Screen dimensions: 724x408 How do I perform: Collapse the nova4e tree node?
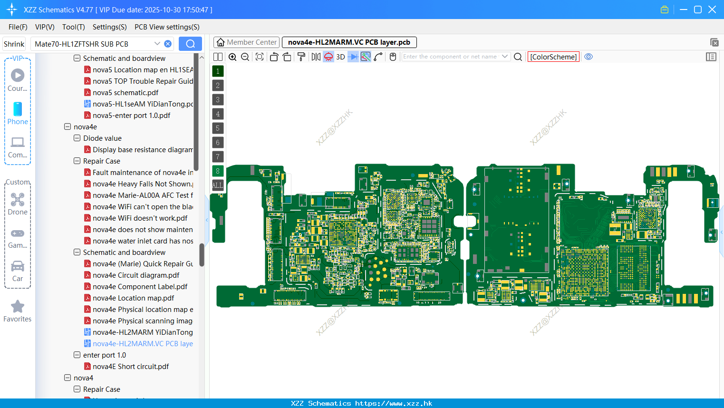click(68, 127)
